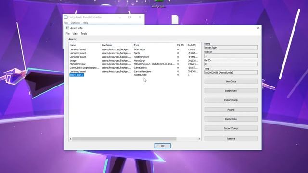Viewport: 308px width, 173px height.
Task: Click the Import Raw button
Action: (x=231, y=119)
